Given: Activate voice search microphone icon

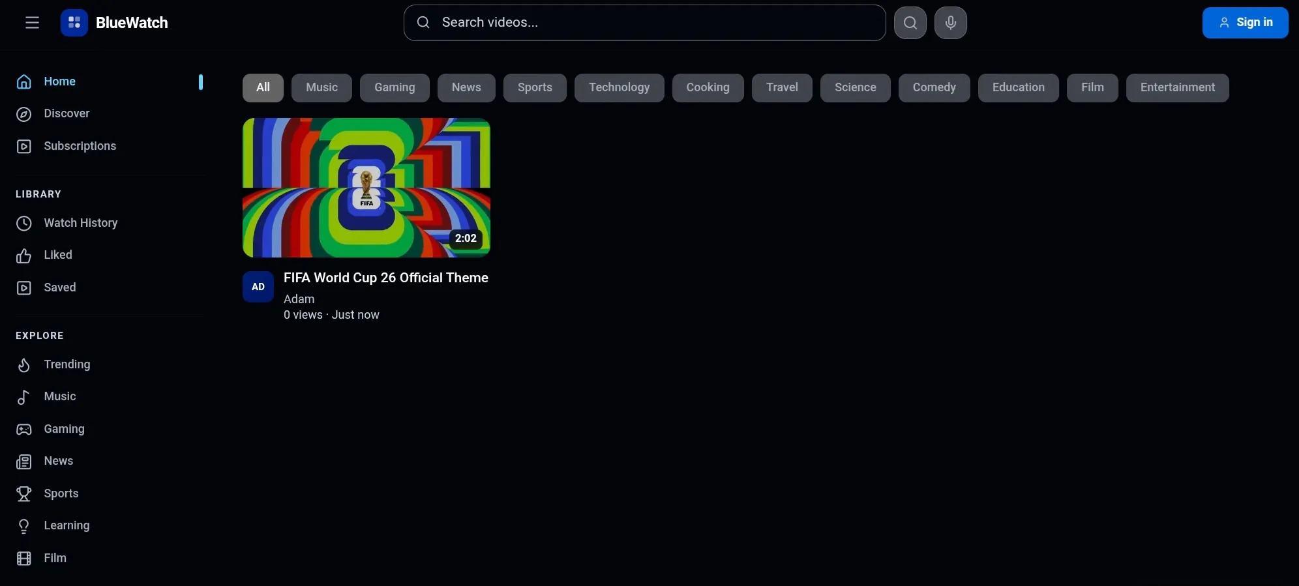Looking at the screenshot, I should coord(951,23).
